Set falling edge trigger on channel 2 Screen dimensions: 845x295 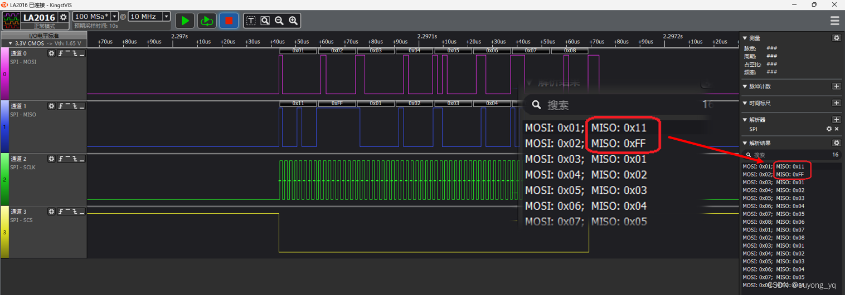[75, 159]
